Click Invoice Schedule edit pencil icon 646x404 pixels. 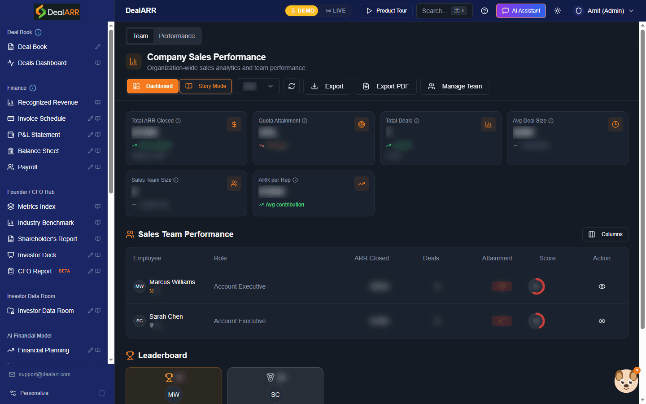[91, 119]
